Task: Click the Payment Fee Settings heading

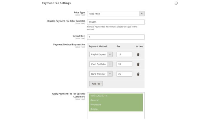Action: [x=56, y=3]
